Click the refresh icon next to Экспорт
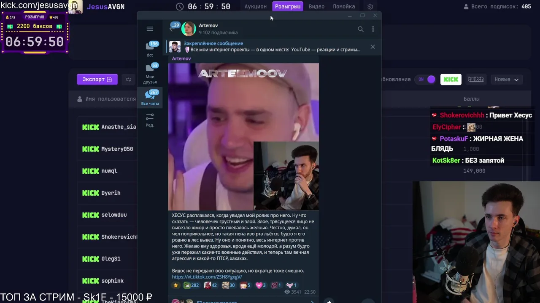The height and width of the screenshot is (303, 540). pos(129,80)
